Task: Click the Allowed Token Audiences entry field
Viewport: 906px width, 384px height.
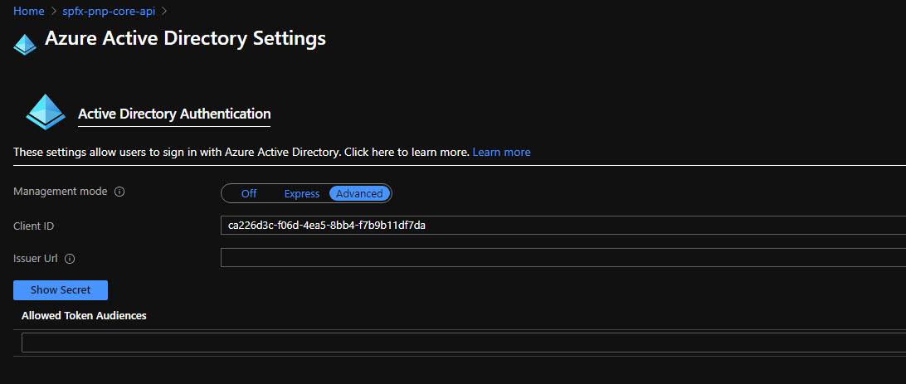Action: coord(463,343)
